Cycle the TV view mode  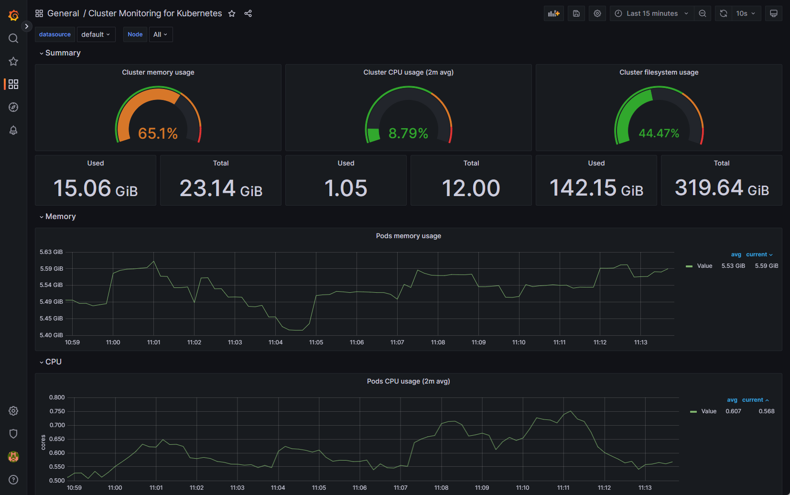pyautogui.click(x=773, y=13)
